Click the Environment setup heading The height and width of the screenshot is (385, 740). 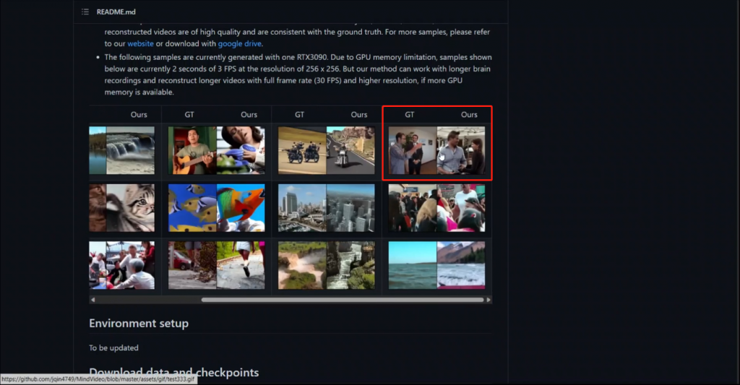pyautogui.click(x=139, y=323)
